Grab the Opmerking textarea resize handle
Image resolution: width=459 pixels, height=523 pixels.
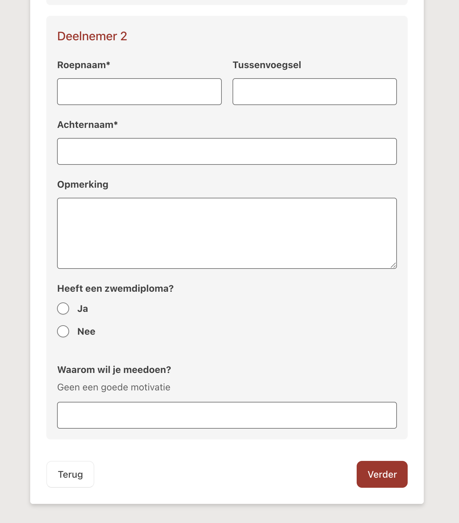393,265
